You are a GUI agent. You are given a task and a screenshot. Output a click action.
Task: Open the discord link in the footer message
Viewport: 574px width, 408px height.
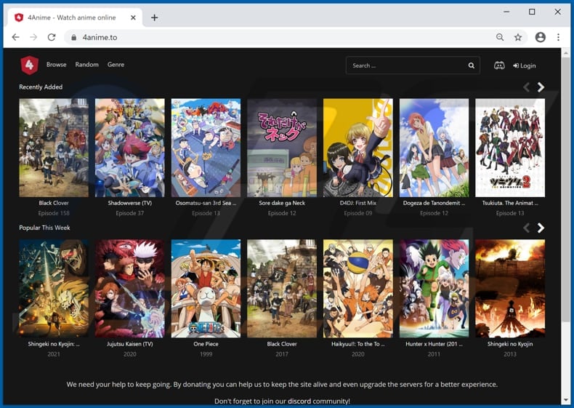pos(299,401)
